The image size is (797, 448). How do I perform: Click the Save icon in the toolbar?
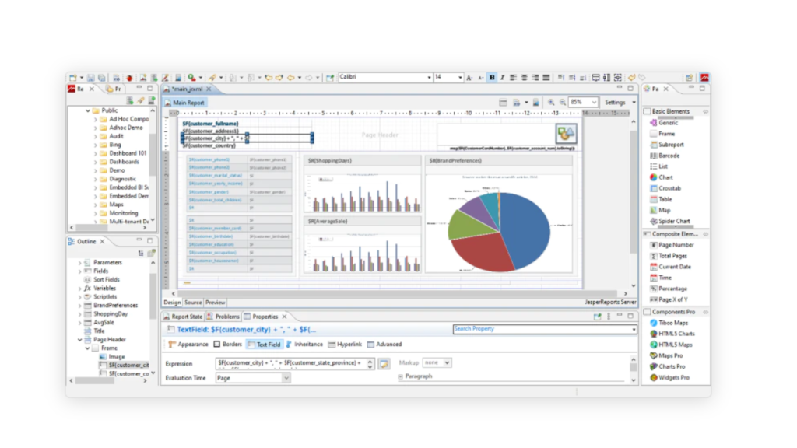coord(90,78)
